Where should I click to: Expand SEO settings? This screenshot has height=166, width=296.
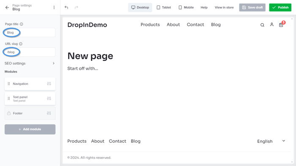point(30,63)
